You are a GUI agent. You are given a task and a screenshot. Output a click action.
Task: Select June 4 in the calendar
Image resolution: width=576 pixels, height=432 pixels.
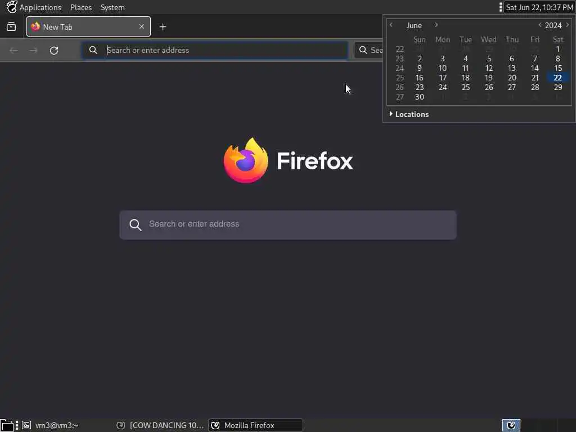[465, 58]
